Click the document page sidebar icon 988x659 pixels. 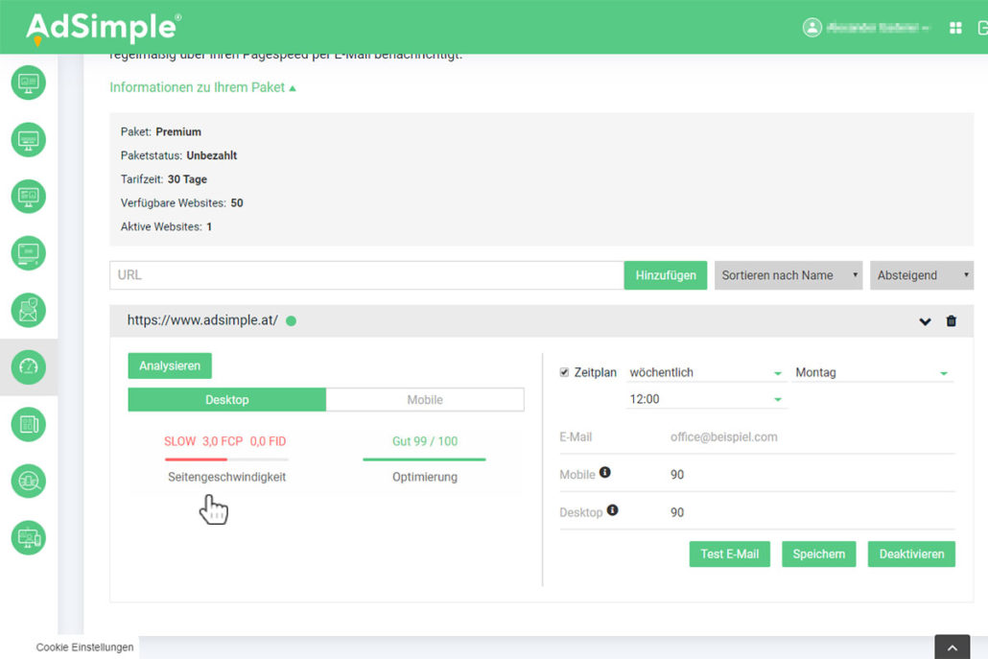29,424
